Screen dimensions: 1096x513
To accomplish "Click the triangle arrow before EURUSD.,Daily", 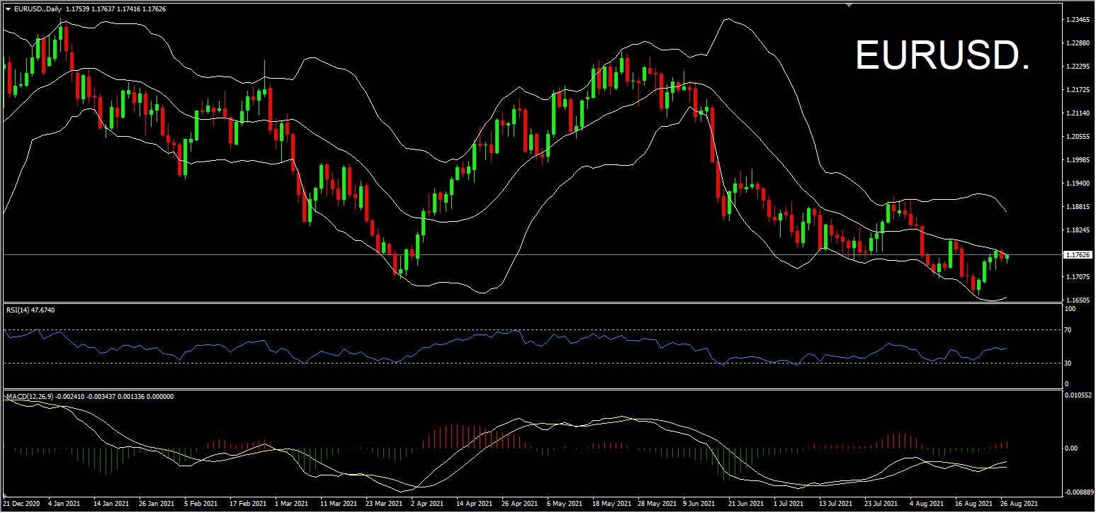I will tap(8, 9).
